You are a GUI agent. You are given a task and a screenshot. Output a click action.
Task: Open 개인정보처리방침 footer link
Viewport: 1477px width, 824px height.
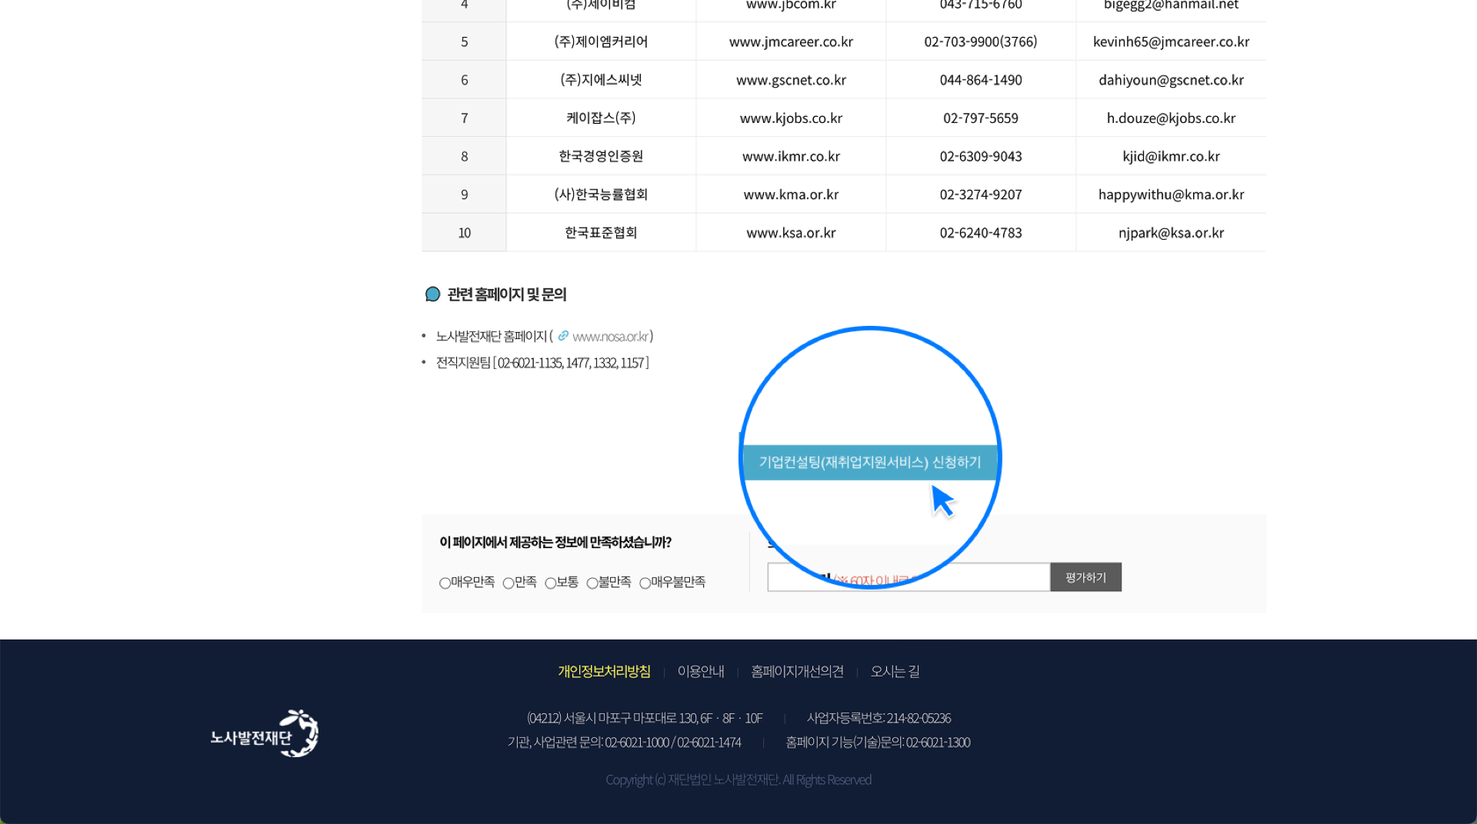(x=604, y=672)
